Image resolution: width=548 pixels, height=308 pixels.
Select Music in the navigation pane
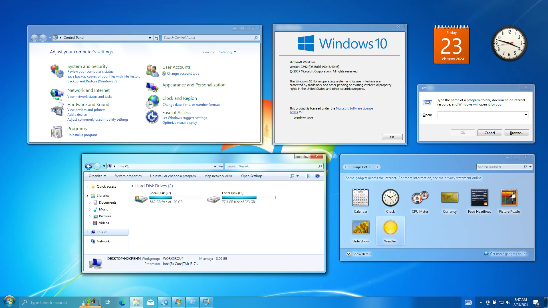(103, 209)
